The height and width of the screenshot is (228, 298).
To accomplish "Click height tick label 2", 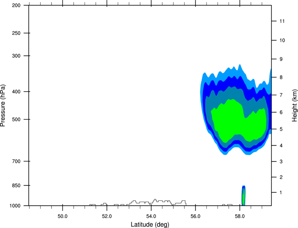I will 281,177.
